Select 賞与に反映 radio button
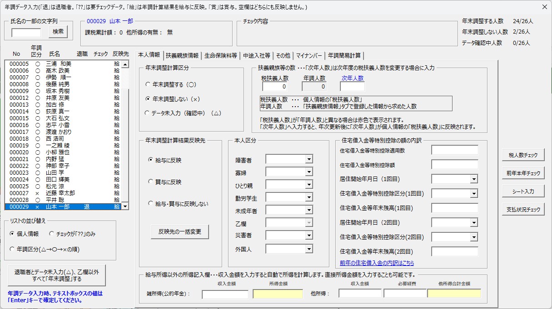Viewport: 552px width, 309px height. [x=151, y=182]
